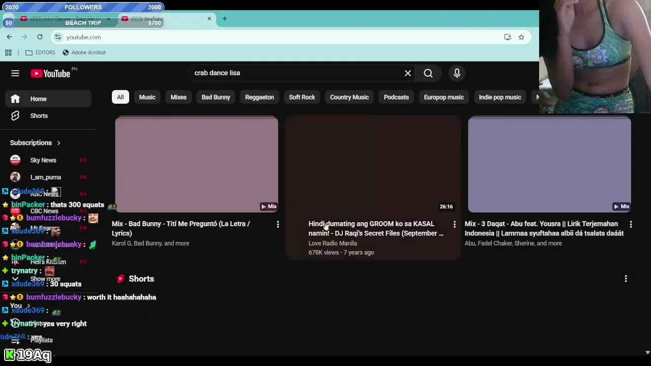Open the browser apps grid icon
Screen dimensions: 651x366
[8, 52]
